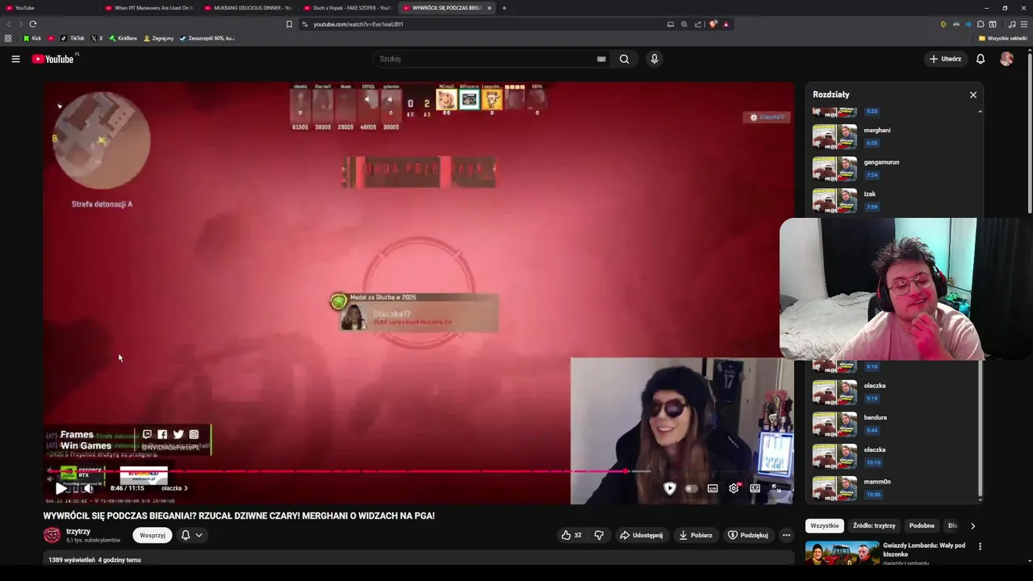
Task: Jump to the olaczka chapter at 9:19
Action: click(x=896, y=392)
